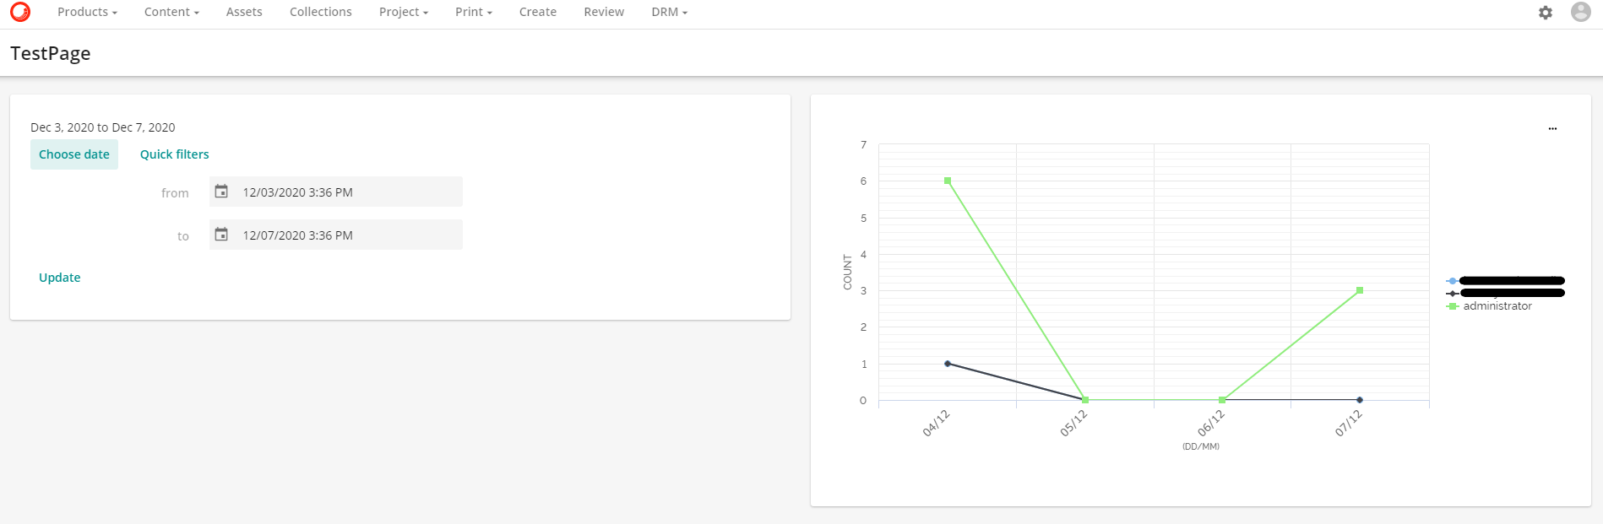Expand the Project menu

(x=404, y=12)
